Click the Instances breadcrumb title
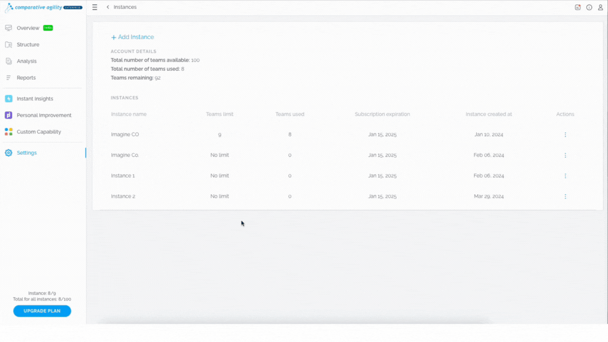Image resolution: width=608 pixels, height=342 pixels. click(125, 7)
